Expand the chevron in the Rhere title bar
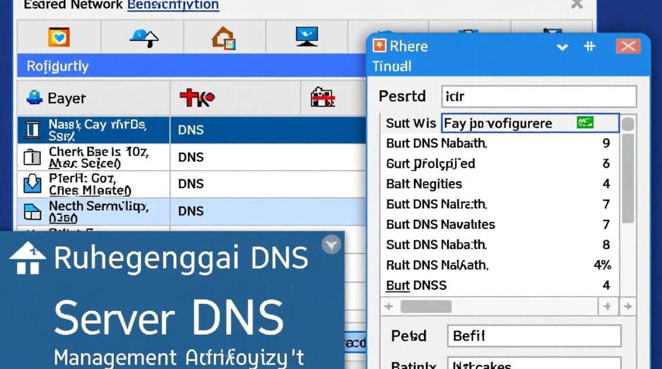Image resolution: width=662 pixels, height=369 pixels. [x=562, y=47]
